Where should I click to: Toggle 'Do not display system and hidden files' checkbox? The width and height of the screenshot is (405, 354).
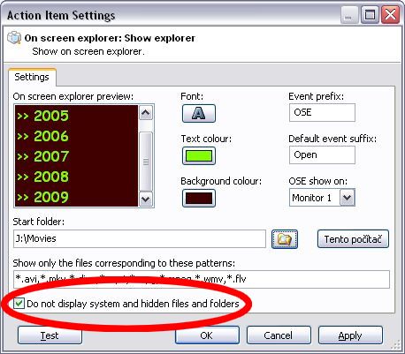tap(19, 304)
